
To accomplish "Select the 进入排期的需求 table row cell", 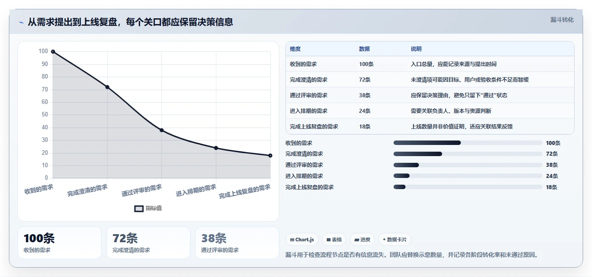I will click(309, 111).
